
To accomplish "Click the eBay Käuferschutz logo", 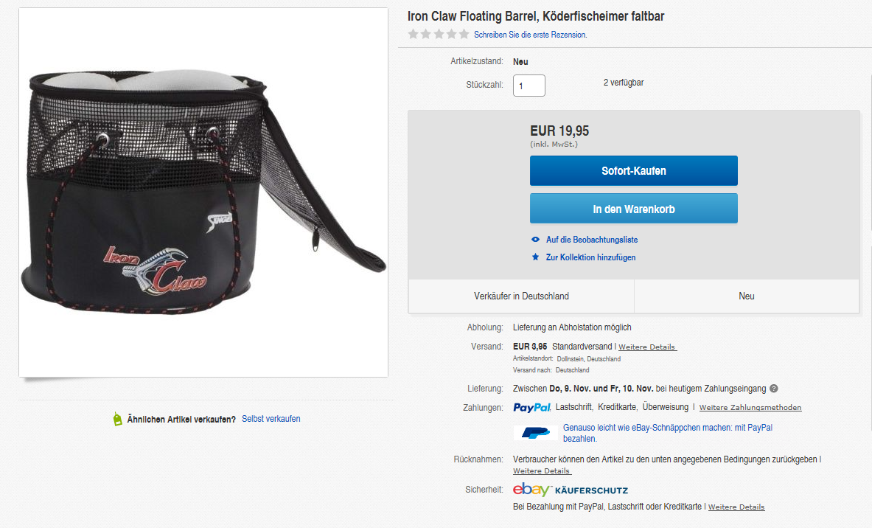I will pos(571,490).
